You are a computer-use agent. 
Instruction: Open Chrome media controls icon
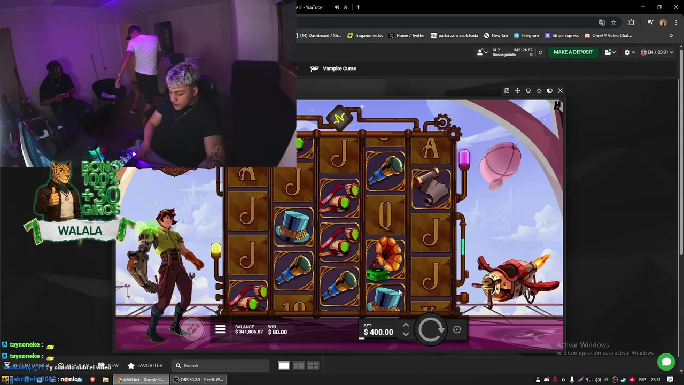(x=650, y=22)
